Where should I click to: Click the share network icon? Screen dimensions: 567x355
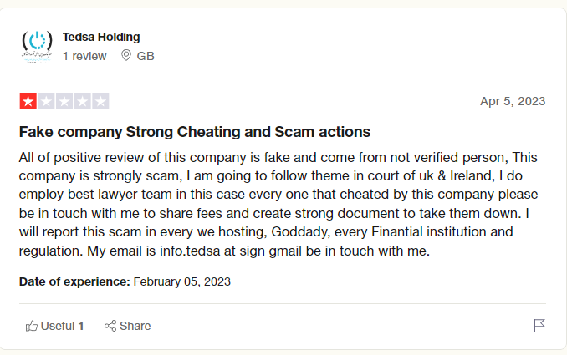click(110, 326)
